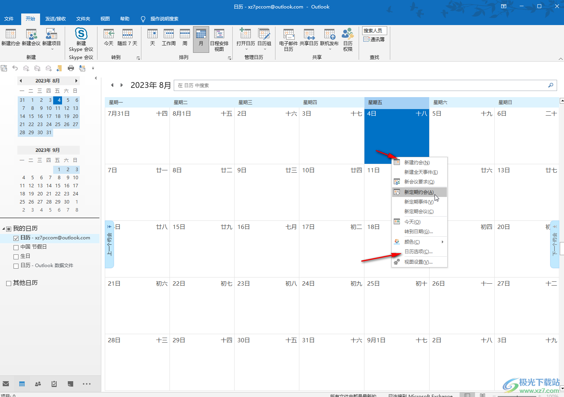Open Notes from the bottom navigation bar

pyautogui.click(x=70, y=384)
